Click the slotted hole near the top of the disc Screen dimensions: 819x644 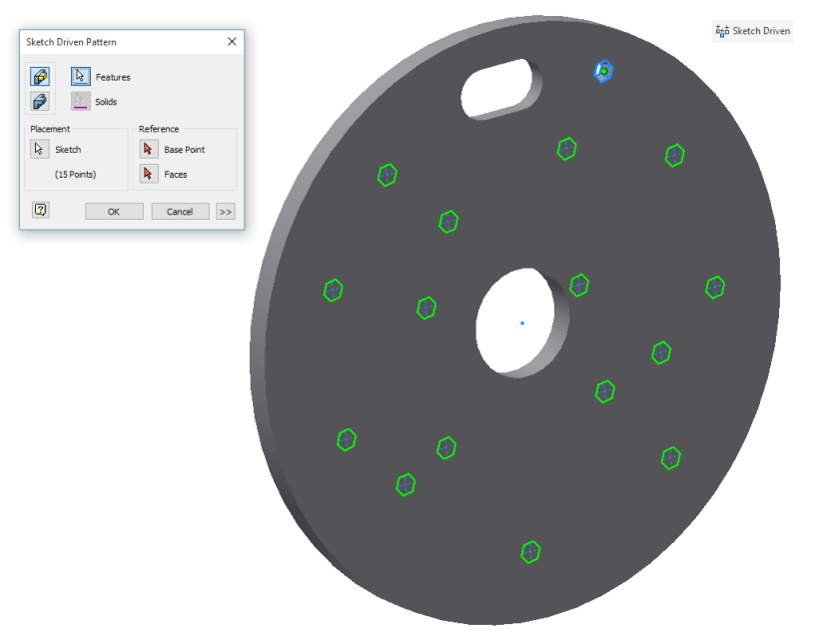[495, 89]
